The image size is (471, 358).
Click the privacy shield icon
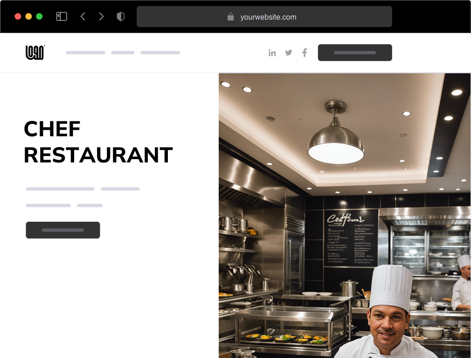point(120,16)
